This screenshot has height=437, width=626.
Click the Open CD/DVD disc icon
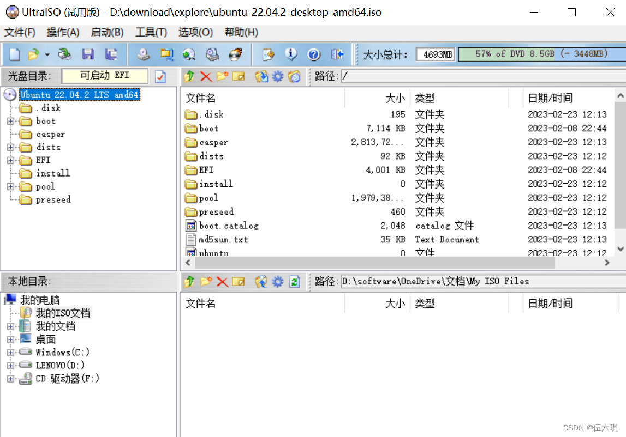(x=65, y=54)
